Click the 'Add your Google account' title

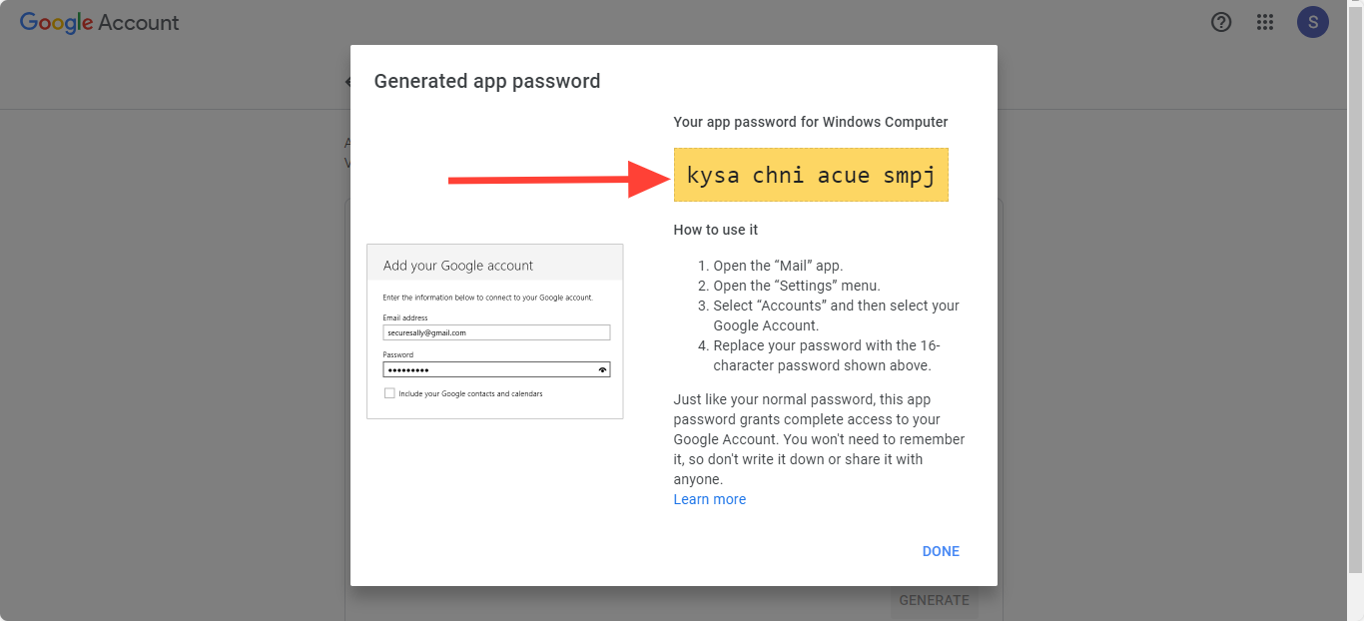pos(458,266)
